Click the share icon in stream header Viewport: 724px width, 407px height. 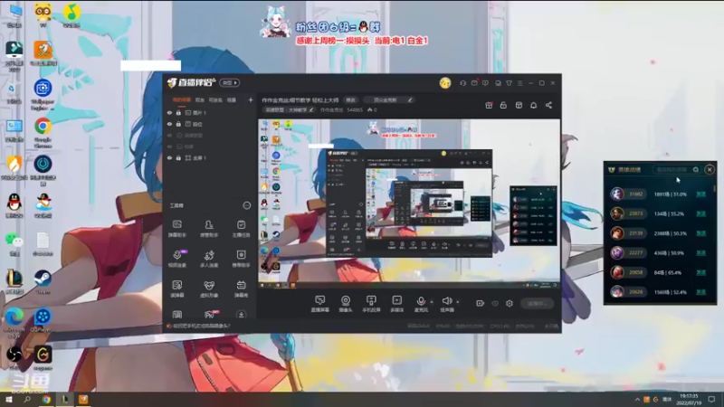click(x=548, y=105)
